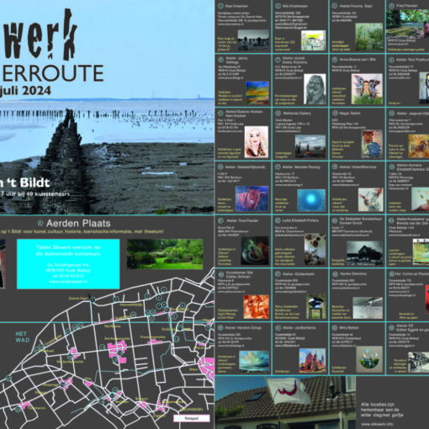Click number circle beside De Bedykster Kunstschuur
This screenshot has width=429, height=429.
tap(335, 220)
